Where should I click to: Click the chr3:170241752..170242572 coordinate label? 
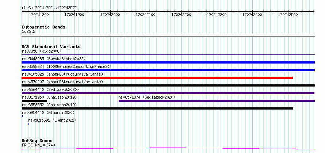[50, 8]
